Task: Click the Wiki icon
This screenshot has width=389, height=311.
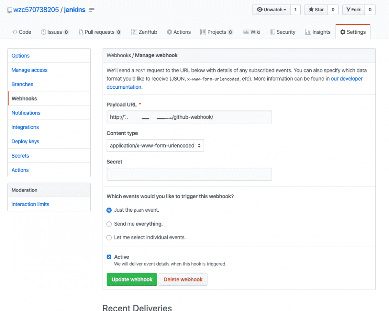Action: 247,32
